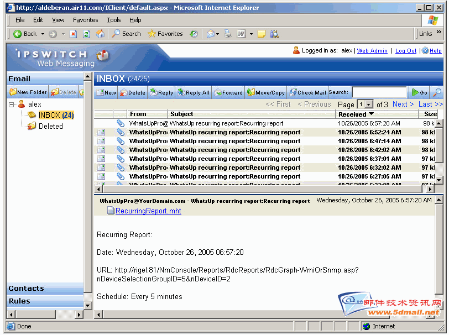This screenshot has width=449, height=335.
Task: Click the New Folder icon button
Action: coord(28,92)
